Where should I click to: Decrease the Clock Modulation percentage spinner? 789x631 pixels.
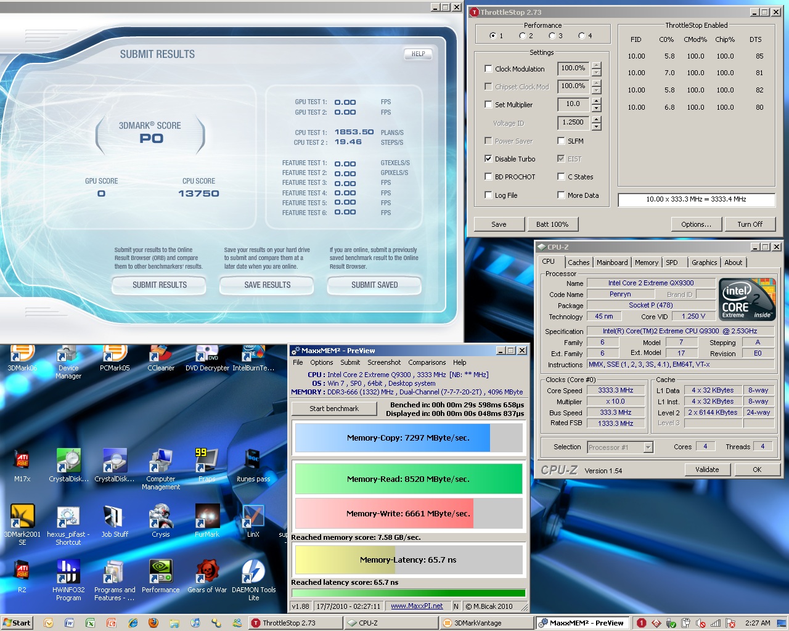pyautogui.click(x=596, y=73)
